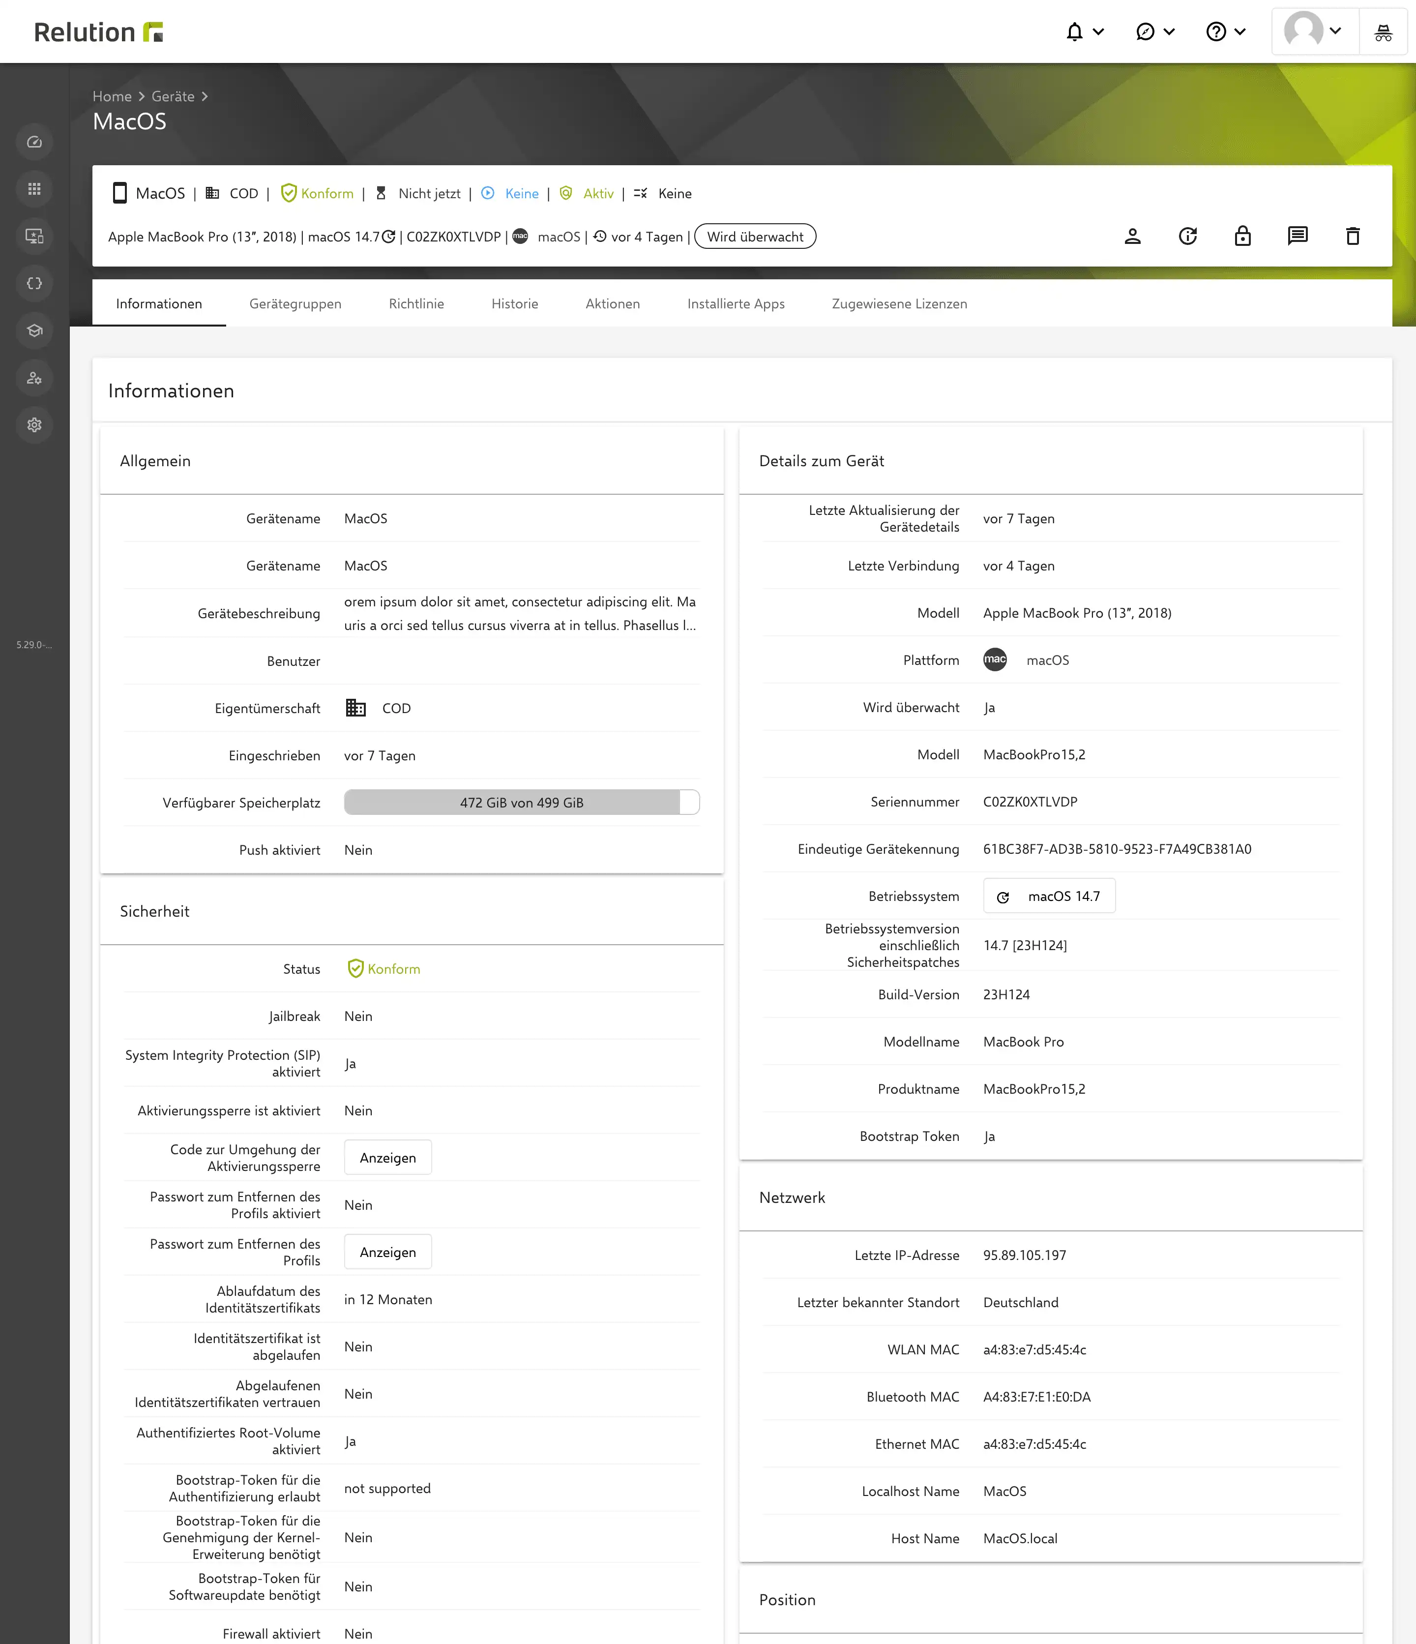Click the Wird überwacht badge

[755, 237]
